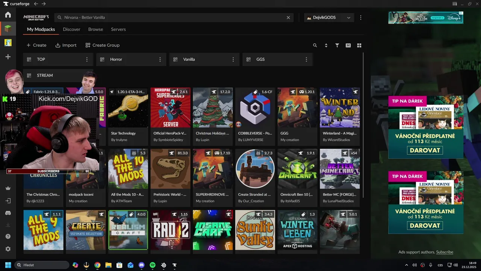Open CurseForge settings gear
Viewport: 481px width, 271px height.
[x=8, y=249]
